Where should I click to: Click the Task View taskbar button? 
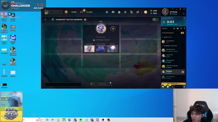pyautogui.click(x=53, y=120)
